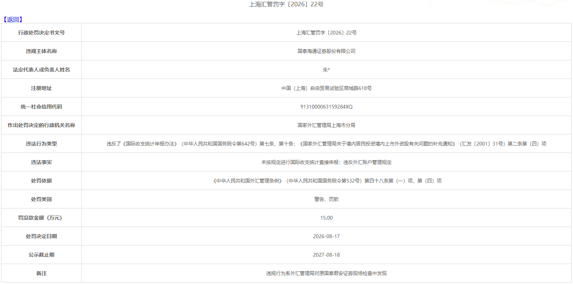Select page title 上海汇管罚字〔2026〕22号 at top
This screenshot has height=284, width=573.
point(286,5)
